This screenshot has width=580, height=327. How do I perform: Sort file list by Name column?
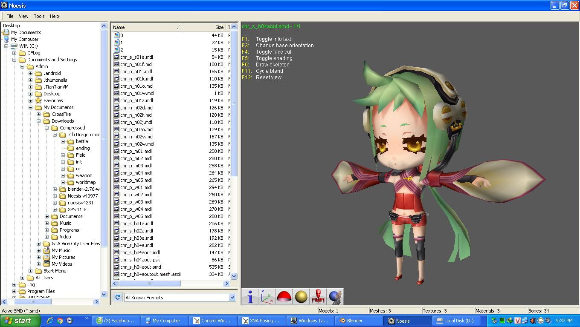pyautogui.click(x=148, y=27)
